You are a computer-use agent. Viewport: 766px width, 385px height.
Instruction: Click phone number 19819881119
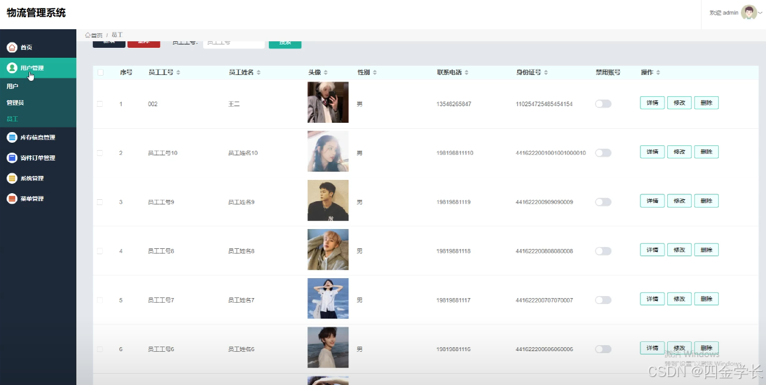coord(453,202)
